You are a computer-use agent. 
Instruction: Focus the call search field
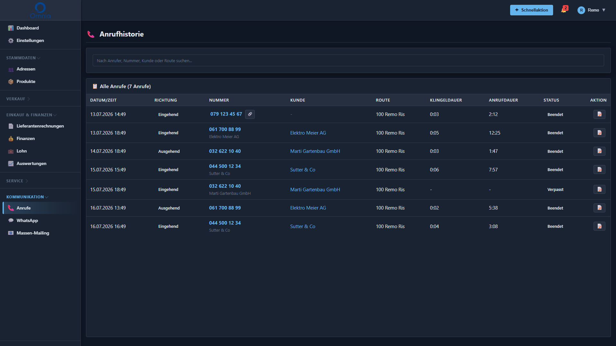(x=348, y=61)
